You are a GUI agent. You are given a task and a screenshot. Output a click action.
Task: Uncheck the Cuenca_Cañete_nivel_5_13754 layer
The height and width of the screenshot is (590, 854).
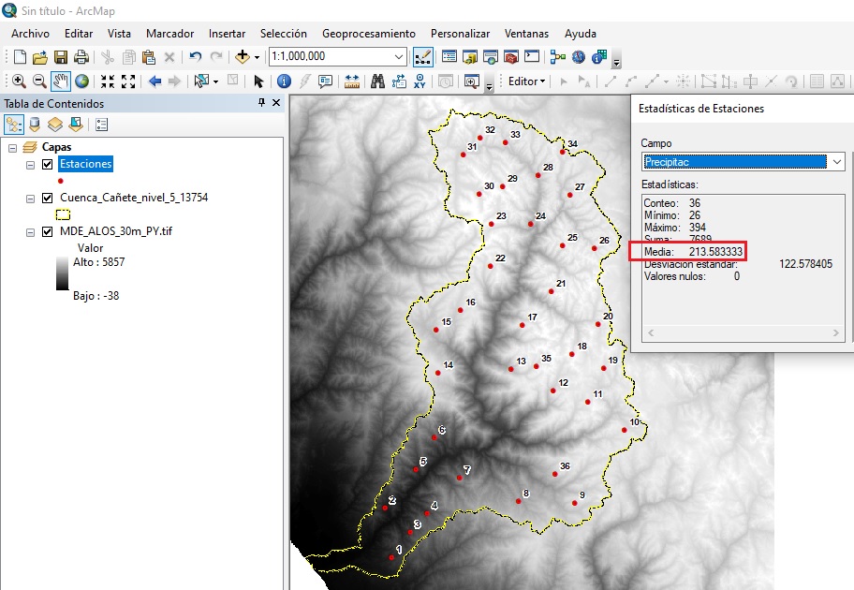tap(48, 198)
